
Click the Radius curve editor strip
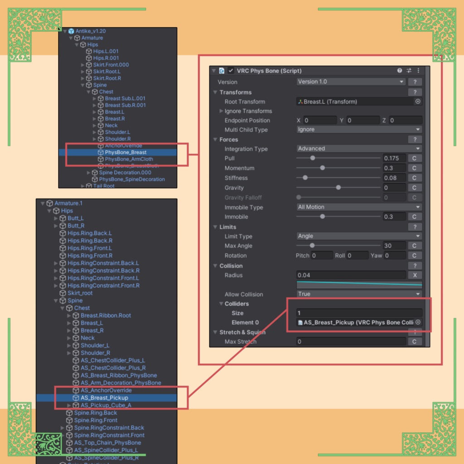tap(359, 285)
